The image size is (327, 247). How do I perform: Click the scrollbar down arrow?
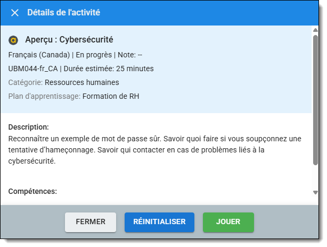click(315, 192)
